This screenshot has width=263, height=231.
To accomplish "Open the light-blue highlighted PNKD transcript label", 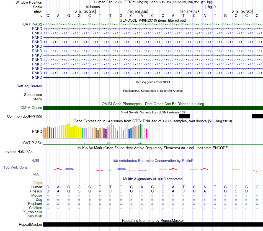I will pyautogui.click(x=37, y=51).
